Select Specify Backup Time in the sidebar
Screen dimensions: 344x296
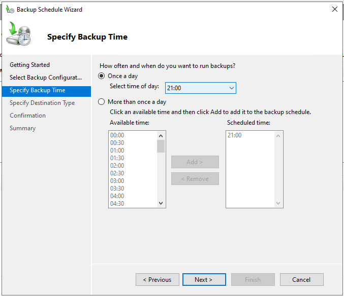coord(38,90)
